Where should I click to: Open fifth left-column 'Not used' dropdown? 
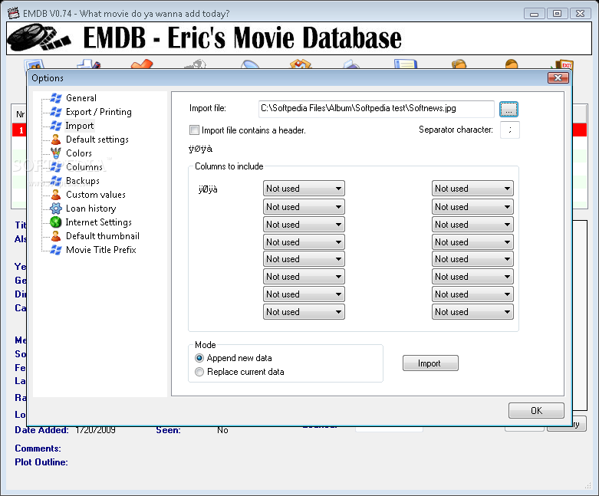304,259
